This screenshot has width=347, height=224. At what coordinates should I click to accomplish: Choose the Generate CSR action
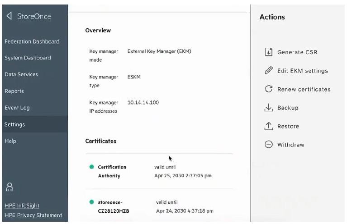pos(297,52)
